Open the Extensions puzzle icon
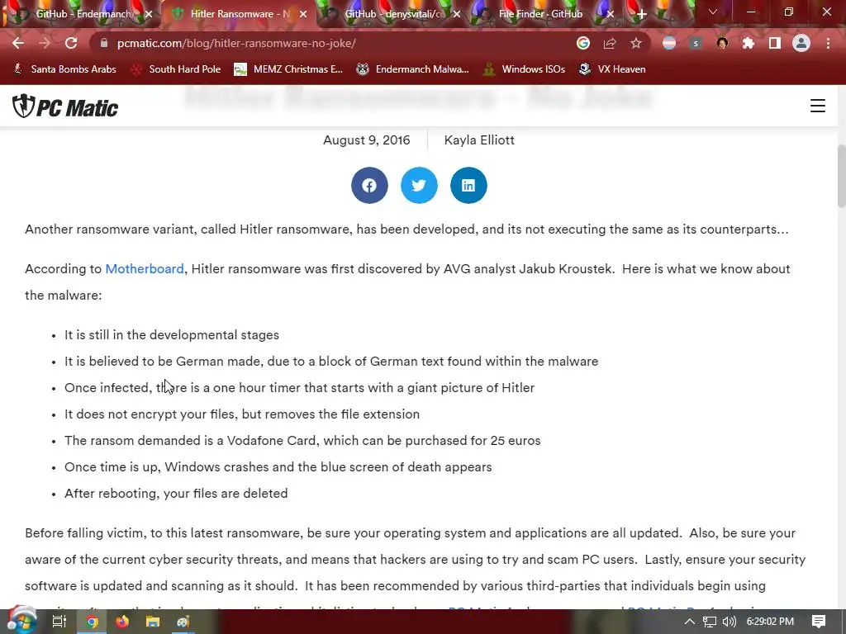This screenshot has height=634, width=846. tap(749, 43)
